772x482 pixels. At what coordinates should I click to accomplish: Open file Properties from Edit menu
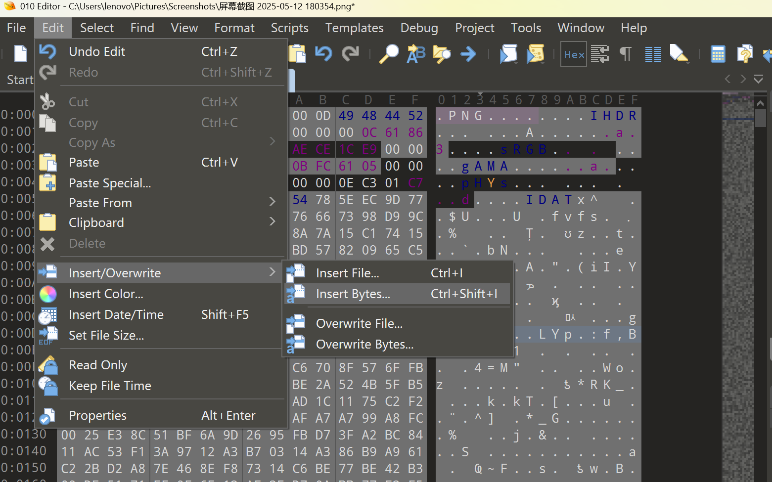pyautogui.click(x=161, y=415)
